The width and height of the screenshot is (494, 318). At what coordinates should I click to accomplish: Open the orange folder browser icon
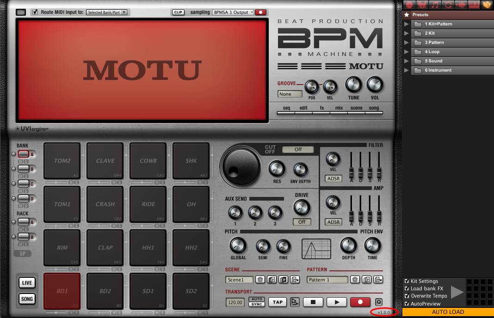tap(487, 5)
